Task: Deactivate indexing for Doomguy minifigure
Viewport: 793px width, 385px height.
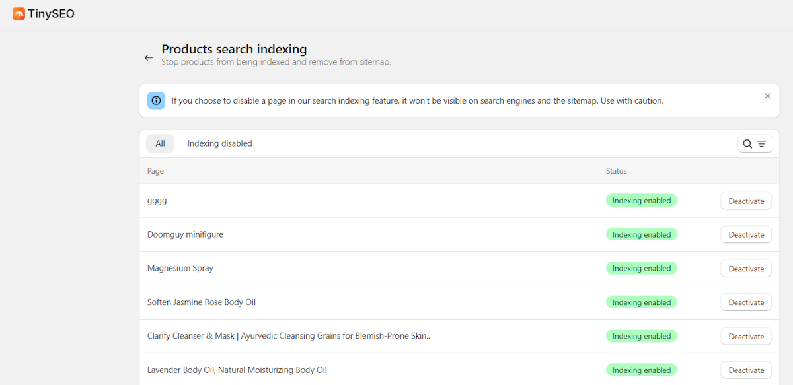Action: click(746, 234)
